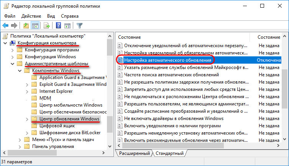This screenshot has width=289, height=166.
Task: Click the Export list toolbar icon
Action: tap(47, 25)
